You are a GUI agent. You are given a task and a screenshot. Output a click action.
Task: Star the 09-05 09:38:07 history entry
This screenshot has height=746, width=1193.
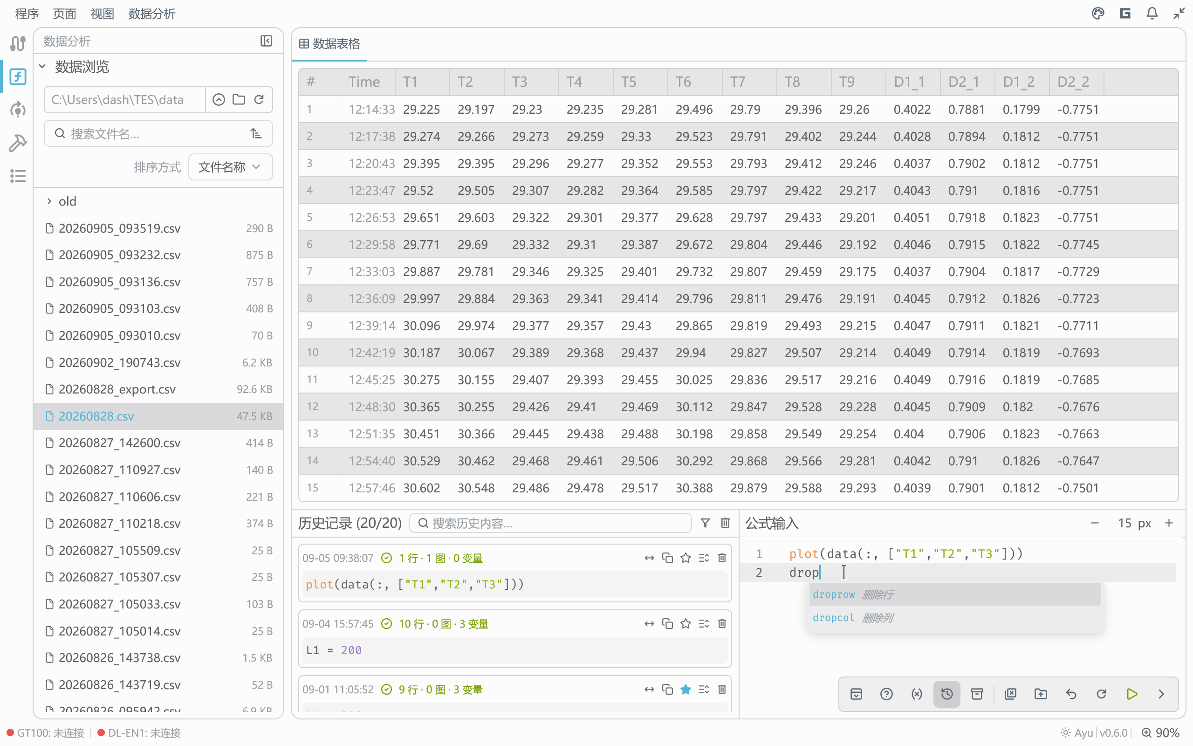686,558
